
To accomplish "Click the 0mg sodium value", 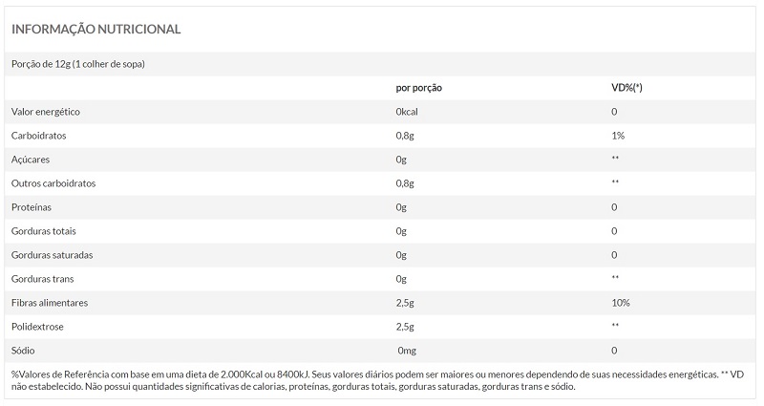I will [407, 351].
